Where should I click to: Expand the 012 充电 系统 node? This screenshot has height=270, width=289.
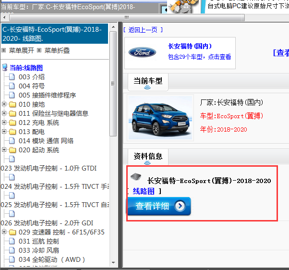pos(4,123)
